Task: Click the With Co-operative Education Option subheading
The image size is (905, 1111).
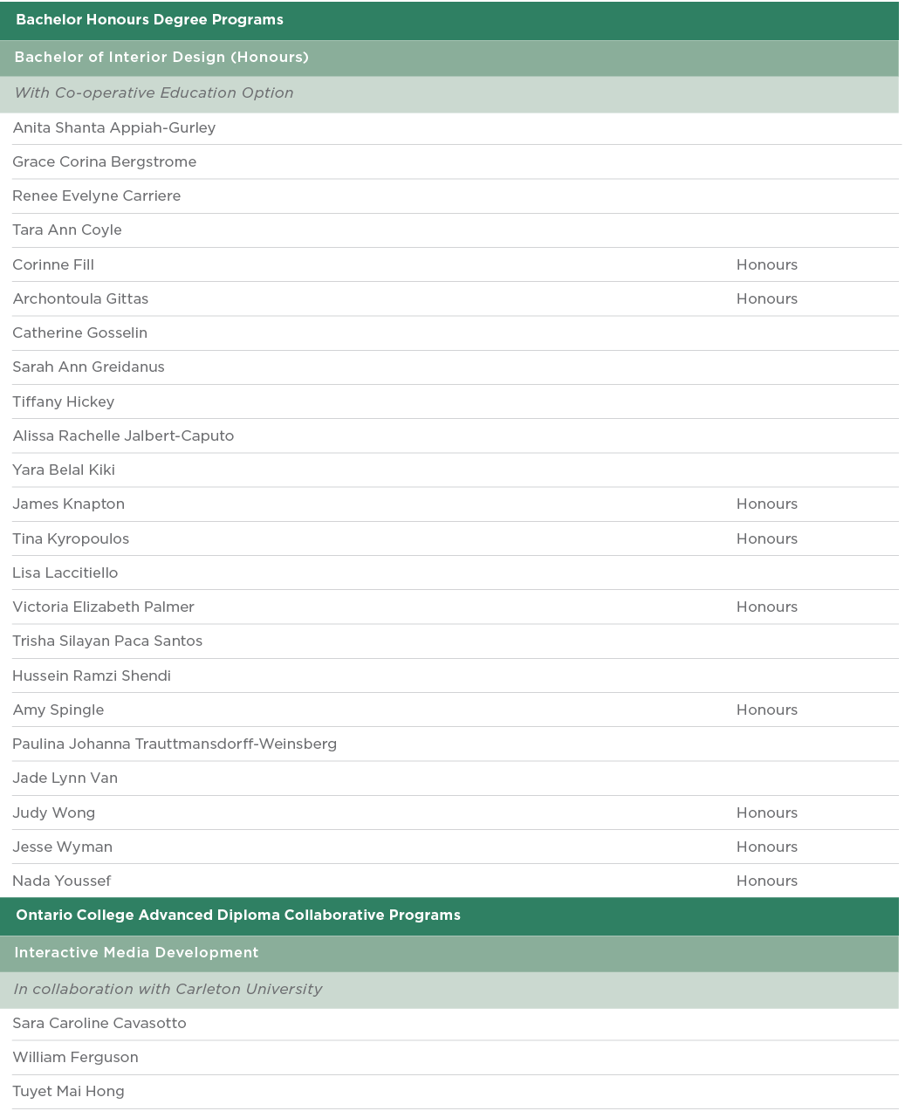Action: pyautogui.click(x=154, y=93)
